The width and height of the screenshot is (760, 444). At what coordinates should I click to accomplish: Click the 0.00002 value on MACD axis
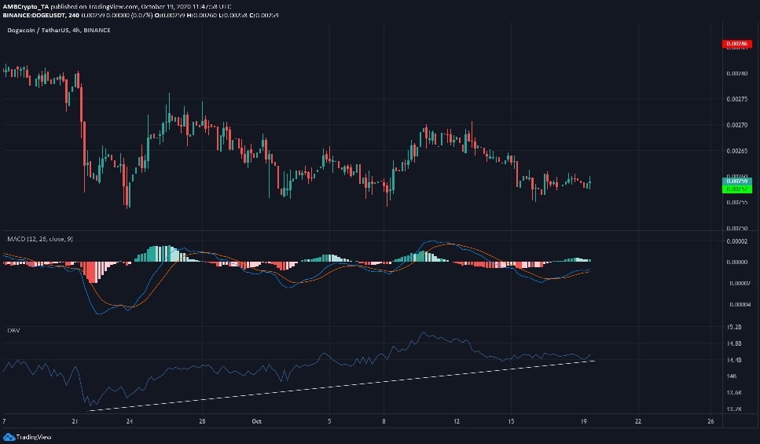pos(736,241)
